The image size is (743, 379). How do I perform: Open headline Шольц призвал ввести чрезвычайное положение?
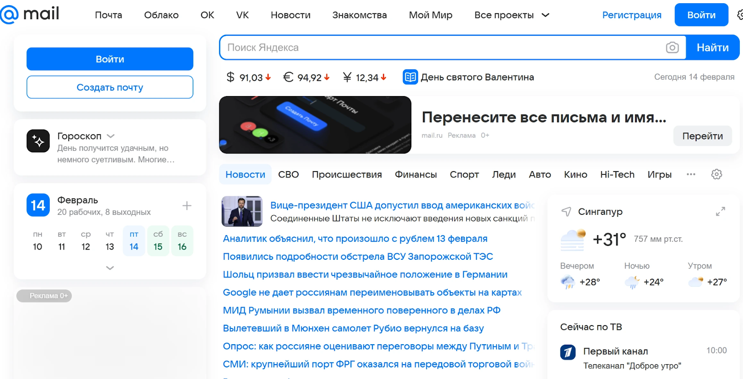[365, 275]
